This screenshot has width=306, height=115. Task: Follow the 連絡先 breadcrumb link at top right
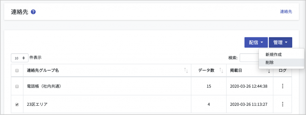coord(286,12)
